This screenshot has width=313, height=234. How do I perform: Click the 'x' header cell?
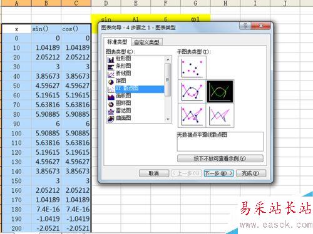[x=16, y=29]
